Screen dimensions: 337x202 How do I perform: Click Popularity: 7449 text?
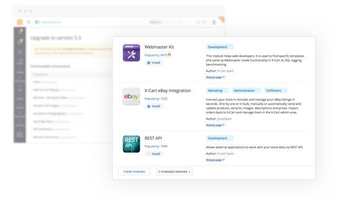coord(156,146)
